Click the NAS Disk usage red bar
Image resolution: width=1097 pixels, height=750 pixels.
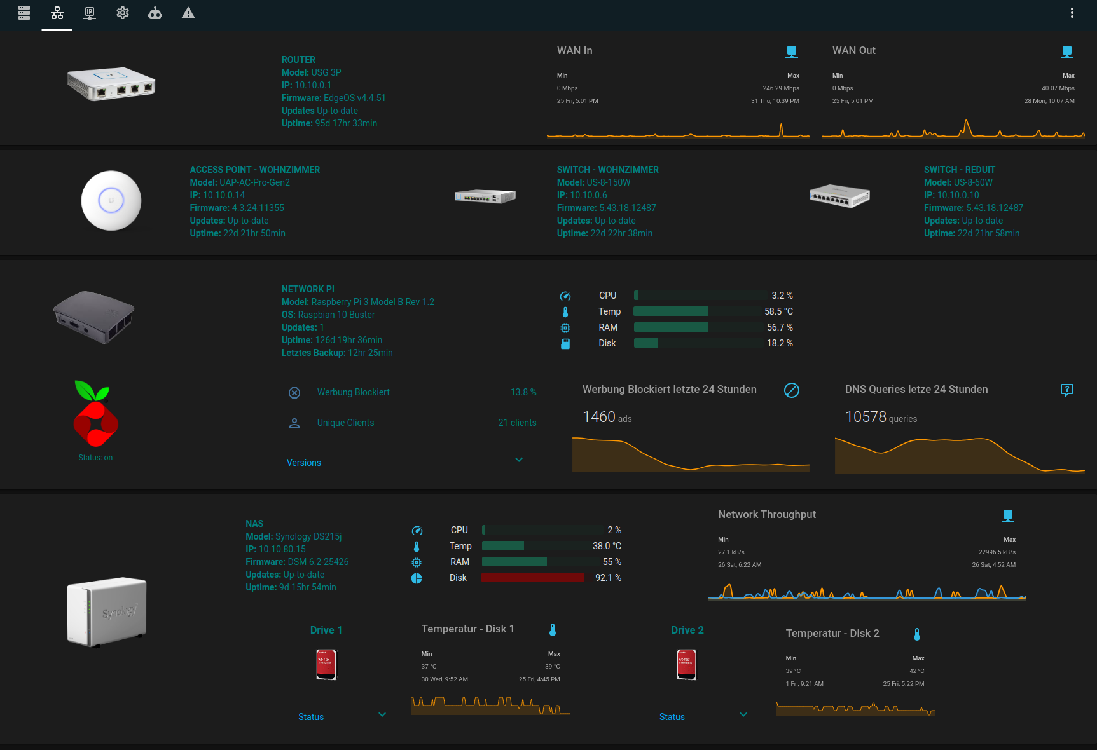click(x=533, y=578)
